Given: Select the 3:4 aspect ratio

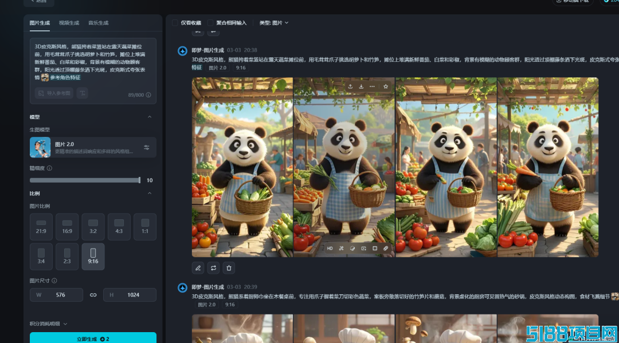Looking at the screenshot, I should (41, 257).
